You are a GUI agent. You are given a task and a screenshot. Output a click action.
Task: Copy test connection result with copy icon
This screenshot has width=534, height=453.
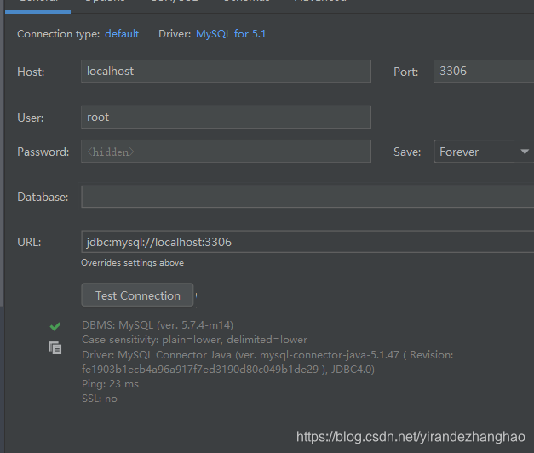pos(55,348)
